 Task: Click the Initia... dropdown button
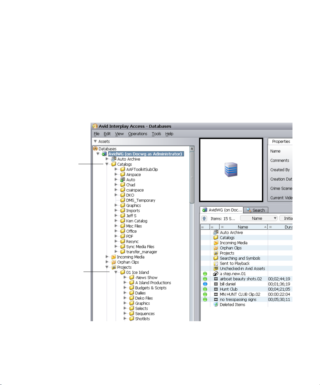(x=286, y=218)
